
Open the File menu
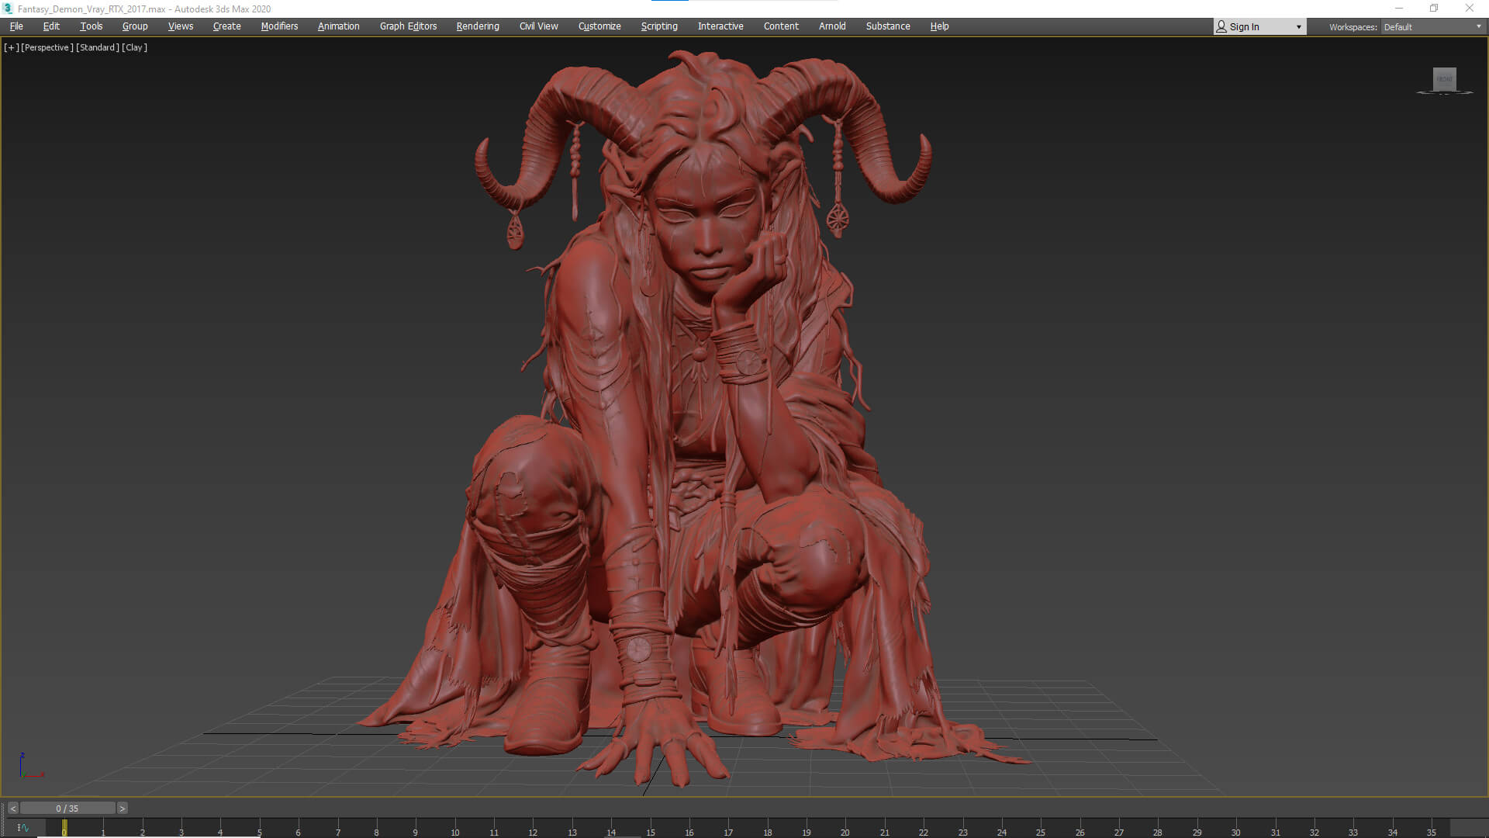tap(16, 26)
